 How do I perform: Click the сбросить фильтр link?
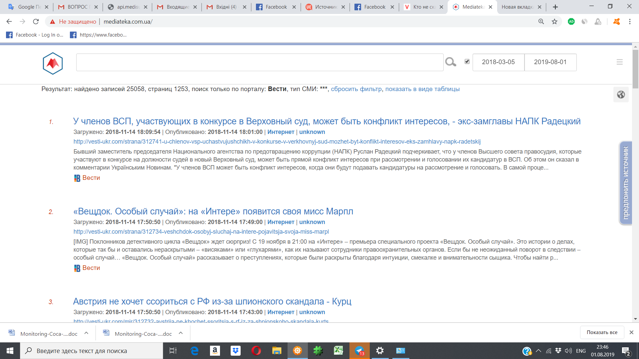click(x=356, y=89)
